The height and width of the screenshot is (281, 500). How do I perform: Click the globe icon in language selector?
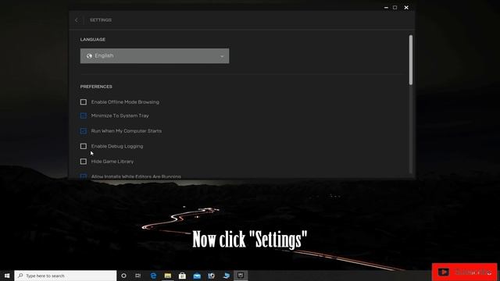[89, 55]
